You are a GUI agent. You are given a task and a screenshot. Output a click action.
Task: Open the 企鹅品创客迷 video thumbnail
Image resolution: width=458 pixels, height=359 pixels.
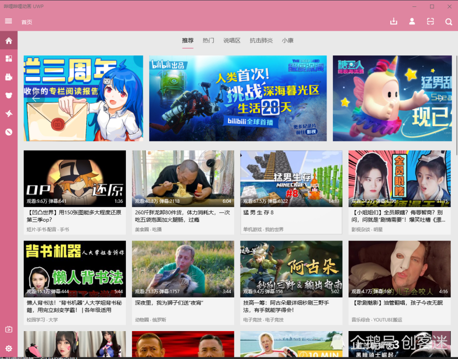pos(399,344)
